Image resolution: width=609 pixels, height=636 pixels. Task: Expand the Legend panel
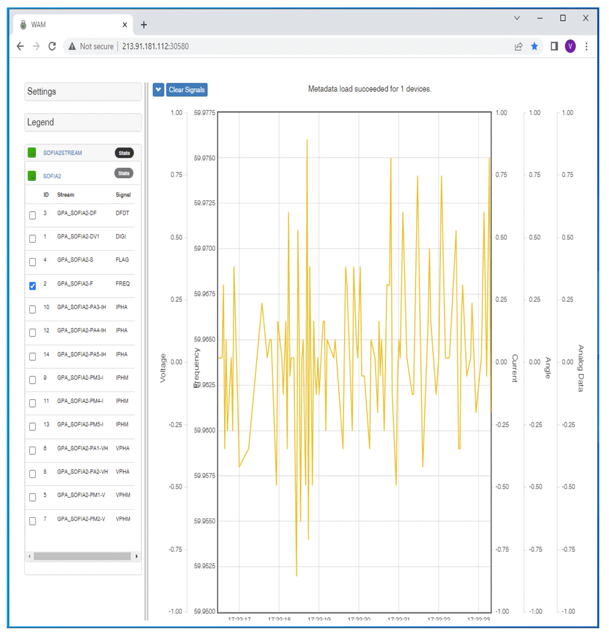[x=83, y=122]
